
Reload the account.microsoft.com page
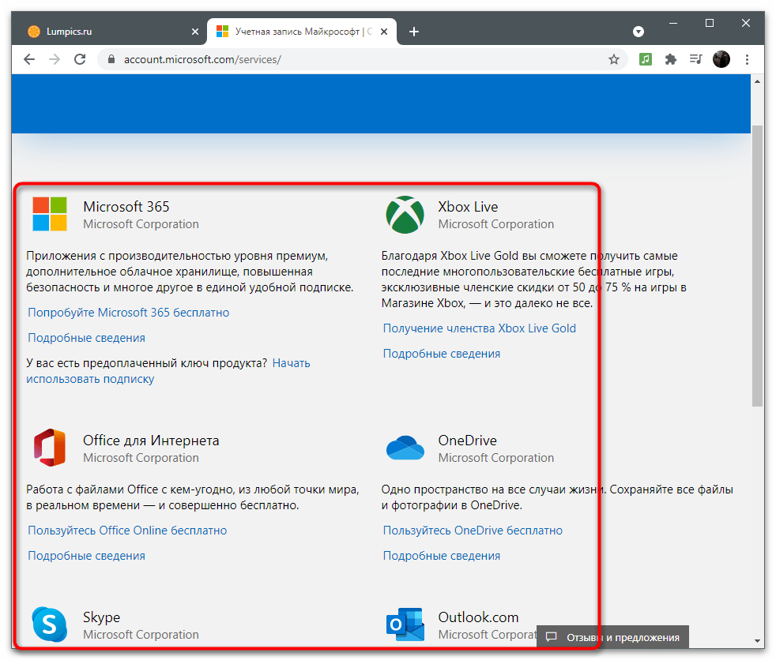[80, 60]
